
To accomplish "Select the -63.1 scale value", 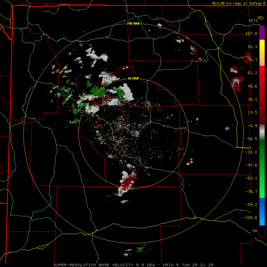I will [251, 178].
